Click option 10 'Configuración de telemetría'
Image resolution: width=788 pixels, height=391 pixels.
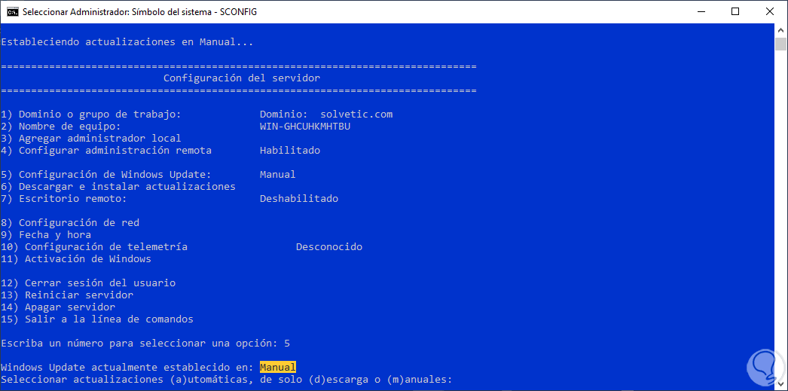click(x=94, y=247)
